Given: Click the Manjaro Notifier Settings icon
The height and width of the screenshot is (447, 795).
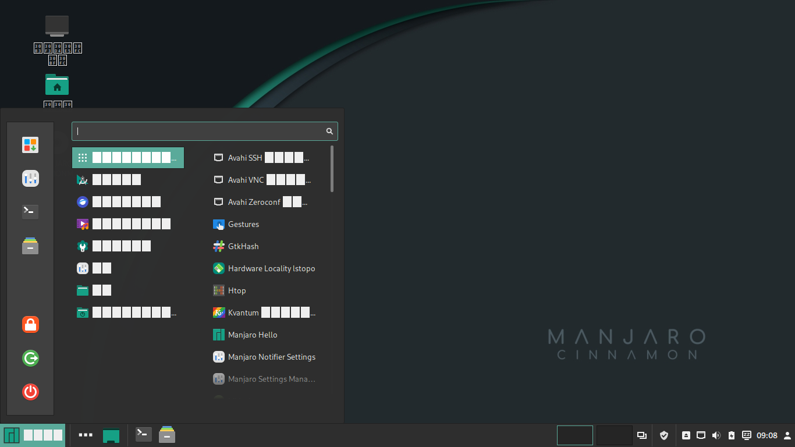Looking at the screenshot, I should coord(219,357).
